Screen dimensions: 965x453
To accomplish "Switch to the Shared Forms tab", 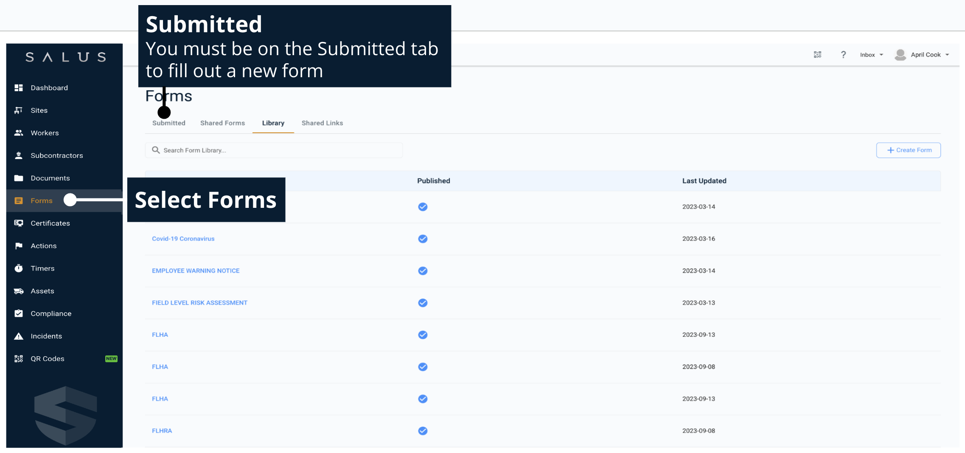I will [222, 123].
